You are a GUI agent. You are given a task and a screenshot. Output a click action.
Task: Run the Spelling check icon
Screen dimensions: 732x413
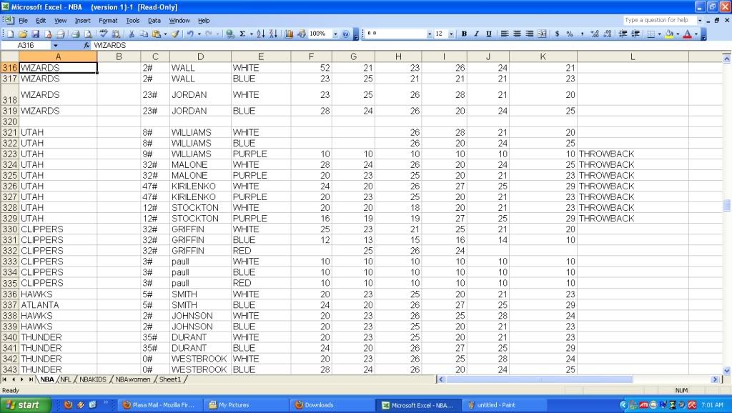point(104,34)
